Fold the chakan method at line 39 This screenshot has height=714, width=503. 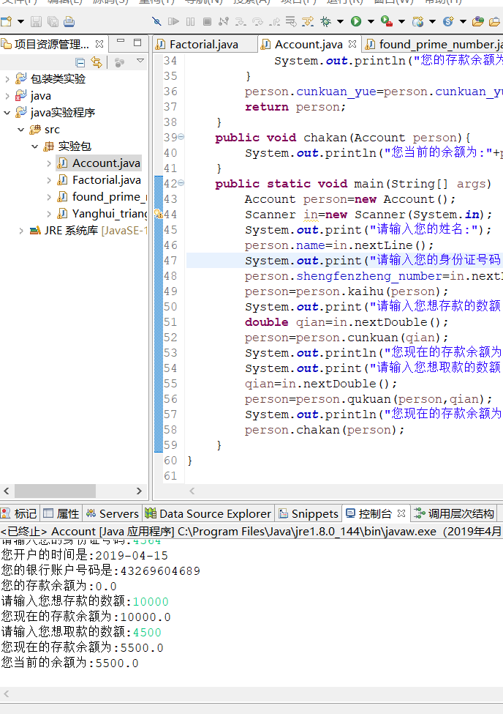181,137
